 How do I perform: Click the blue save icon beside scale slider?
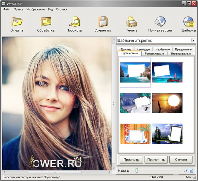point(191,171)
